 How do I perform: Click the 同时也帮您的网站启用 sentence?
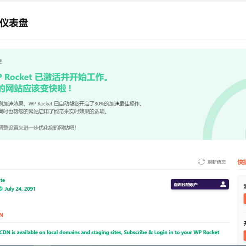pyautogui.click(x=53, y=112)
